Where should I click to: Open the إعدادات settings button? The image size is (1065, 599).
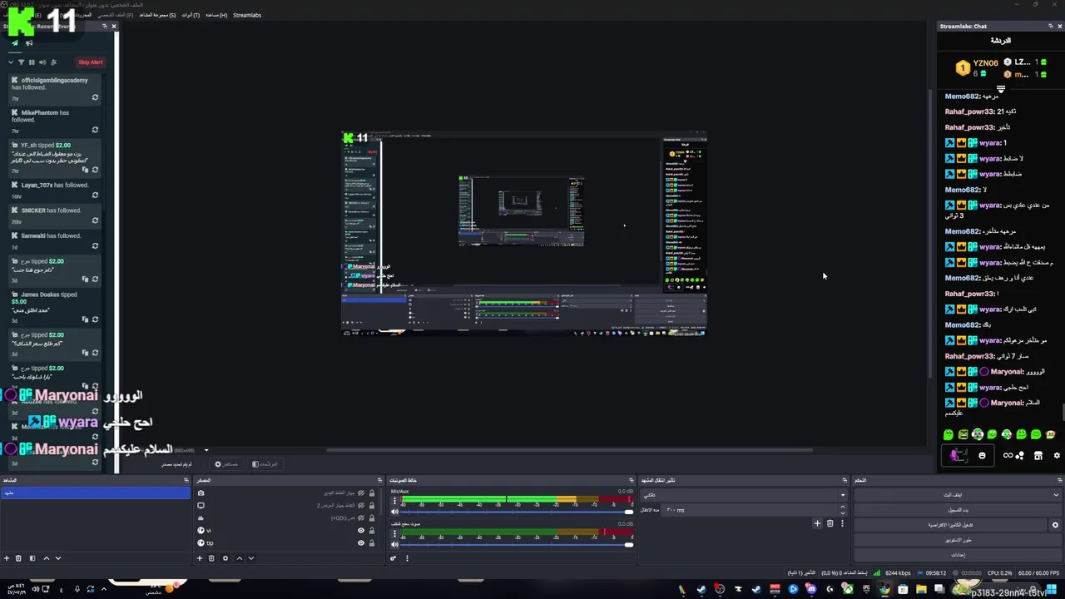958,555
